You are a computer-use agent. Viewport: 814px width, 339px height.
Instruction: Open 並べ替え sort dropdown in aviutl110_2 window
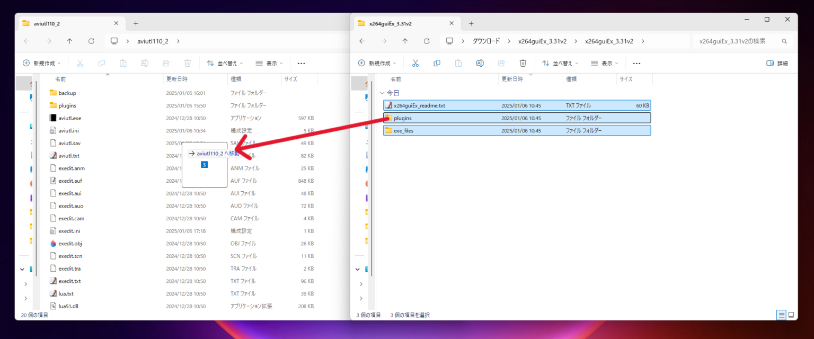pyautogui.click(x=225, y=63)
